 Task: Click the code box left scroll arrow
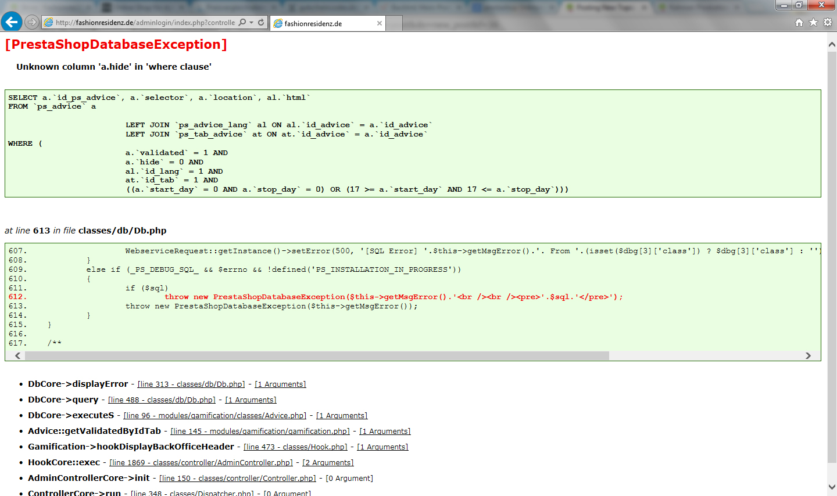point(17,355)
